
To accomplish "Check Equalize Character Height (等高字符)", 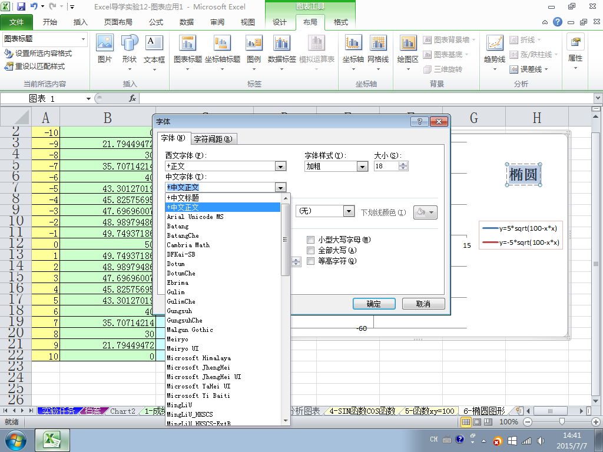I will [311, 261].
